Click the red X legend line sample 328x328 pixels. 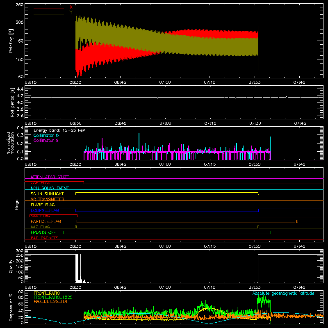(x=49, y=9)
